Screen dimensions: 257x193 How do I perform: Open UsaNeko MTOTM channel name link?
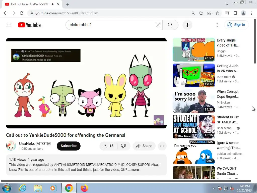[35, 143]
